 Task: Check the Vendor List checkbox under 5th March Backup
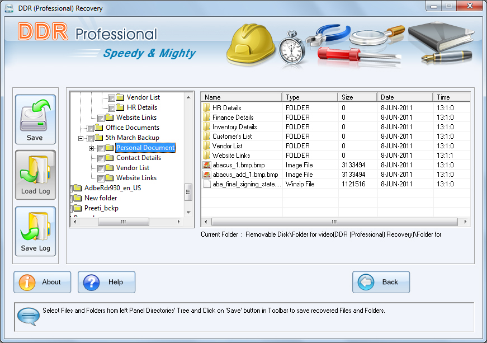101,168
